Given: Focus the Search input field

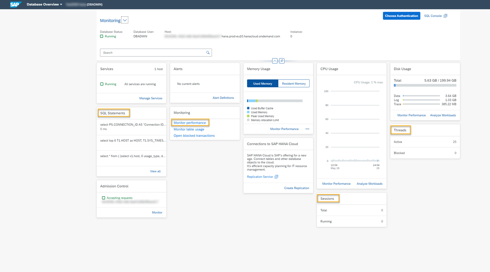Looking at the screenshot, I should [156, 53].
